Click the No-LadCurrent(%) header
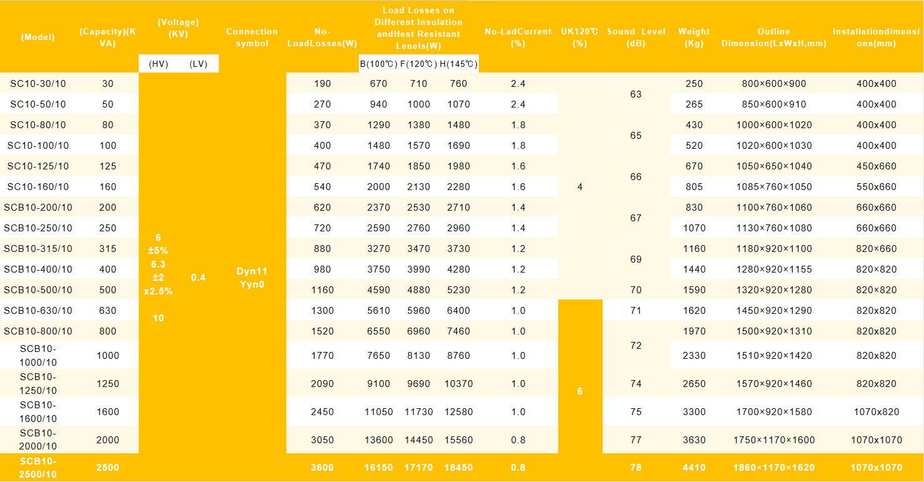The height and width of the screenshot is (482, 924). point(518,37)
